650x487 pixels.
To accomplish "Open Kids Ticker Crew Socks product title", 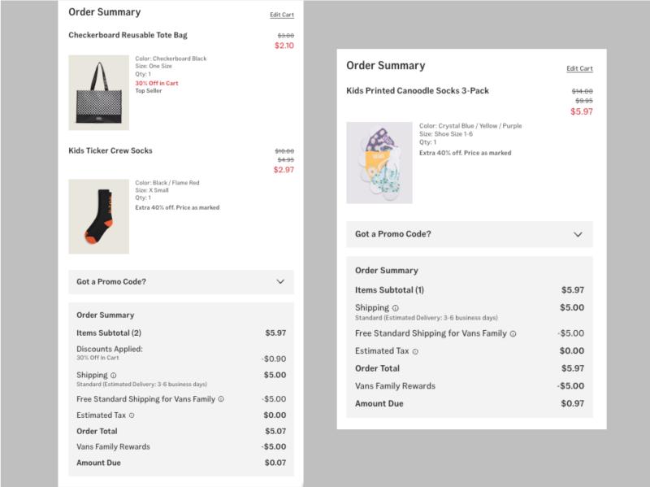I will coord(110,150).
